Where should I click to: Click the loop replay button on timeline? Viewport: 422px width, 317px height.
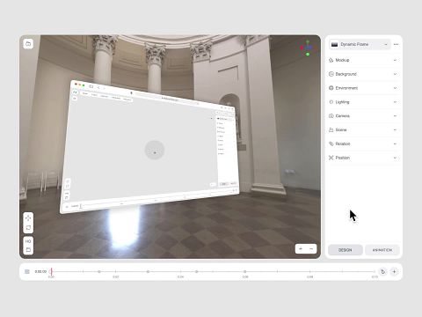click(x=382, y=272)
